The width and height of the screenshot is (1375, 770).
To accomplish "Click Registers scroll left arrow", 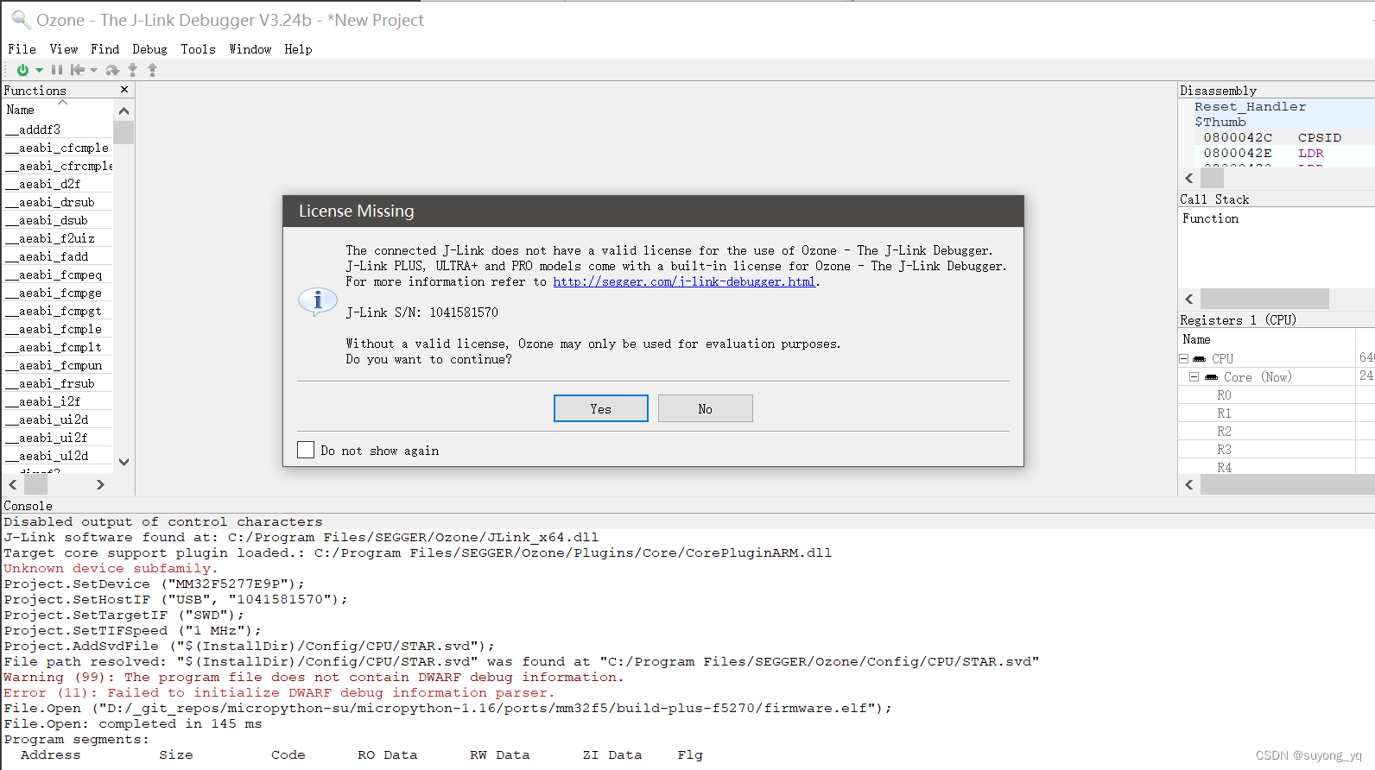I will pos(1189,484).
